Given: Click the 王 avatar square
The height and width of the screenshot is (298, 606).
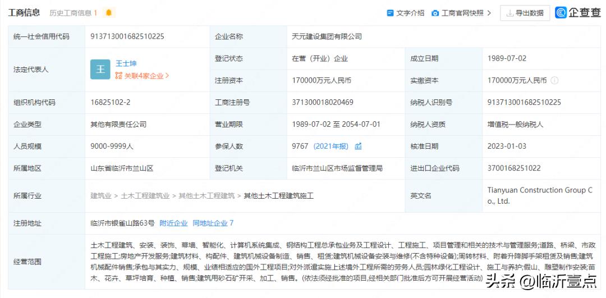Looking at the screenshot, I should tap(100, 70).
